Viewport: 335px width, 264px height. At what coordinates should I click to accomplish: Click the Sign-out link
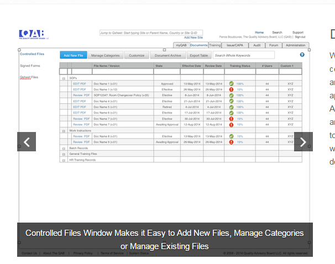coord(300,36)
